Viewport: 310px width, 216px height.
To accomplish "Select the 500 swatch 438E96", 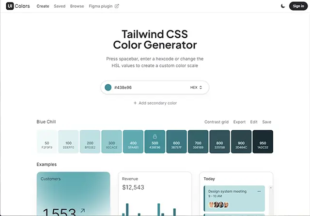I will (x=155, y=141).
